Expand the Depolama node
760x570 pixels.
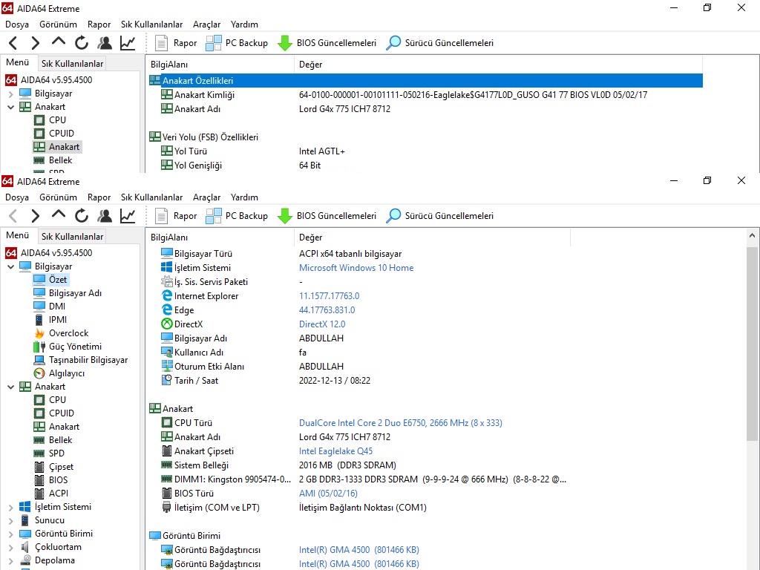[x=10, y=561]
